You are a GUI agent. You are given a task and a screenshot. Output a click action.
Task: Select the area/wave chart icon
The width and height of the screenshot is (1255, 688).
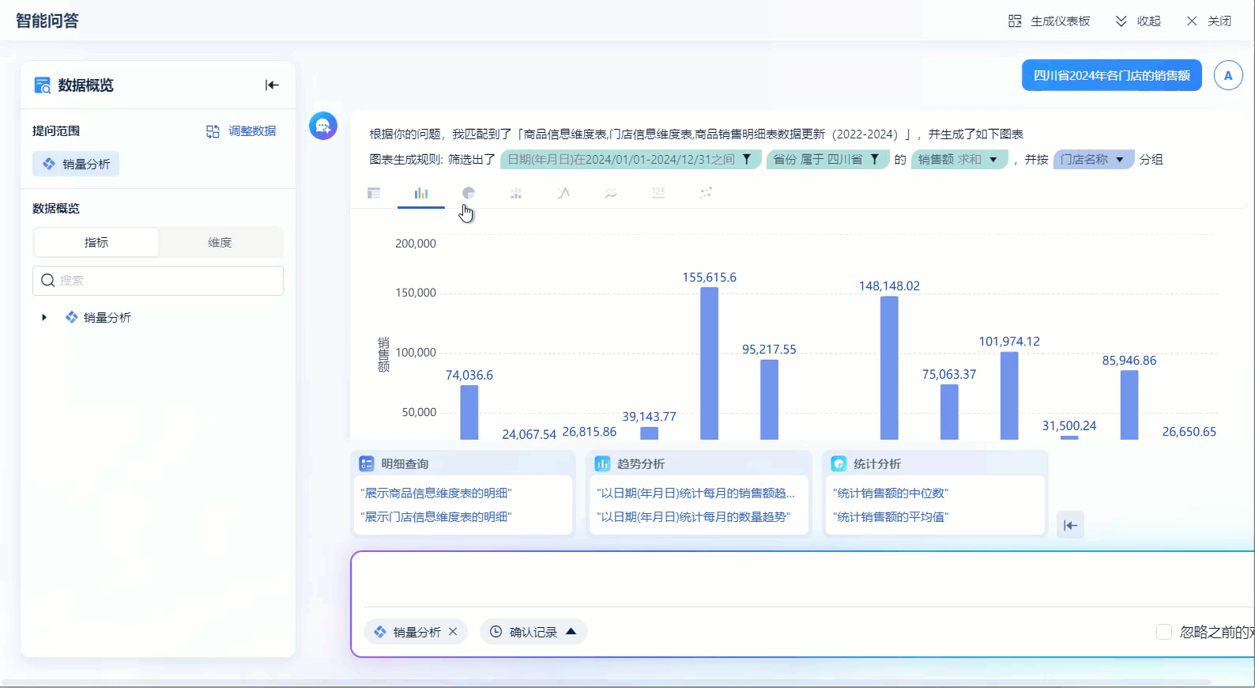click(x=611, y=193)
